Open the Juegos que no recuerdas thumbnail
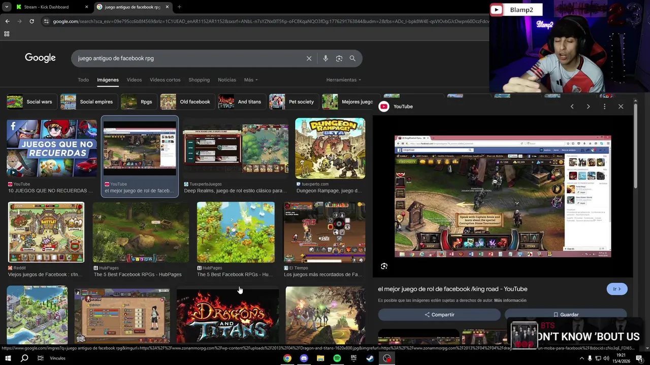650x365 pixels. coord(52,148)
